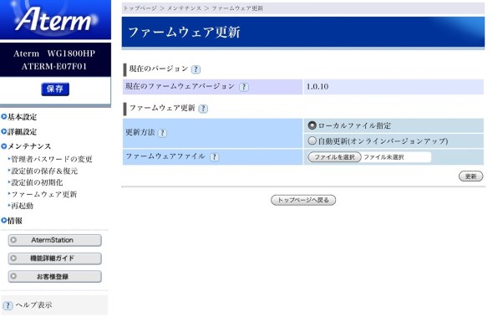Expand the 情報 menu section

pos(12,221)
